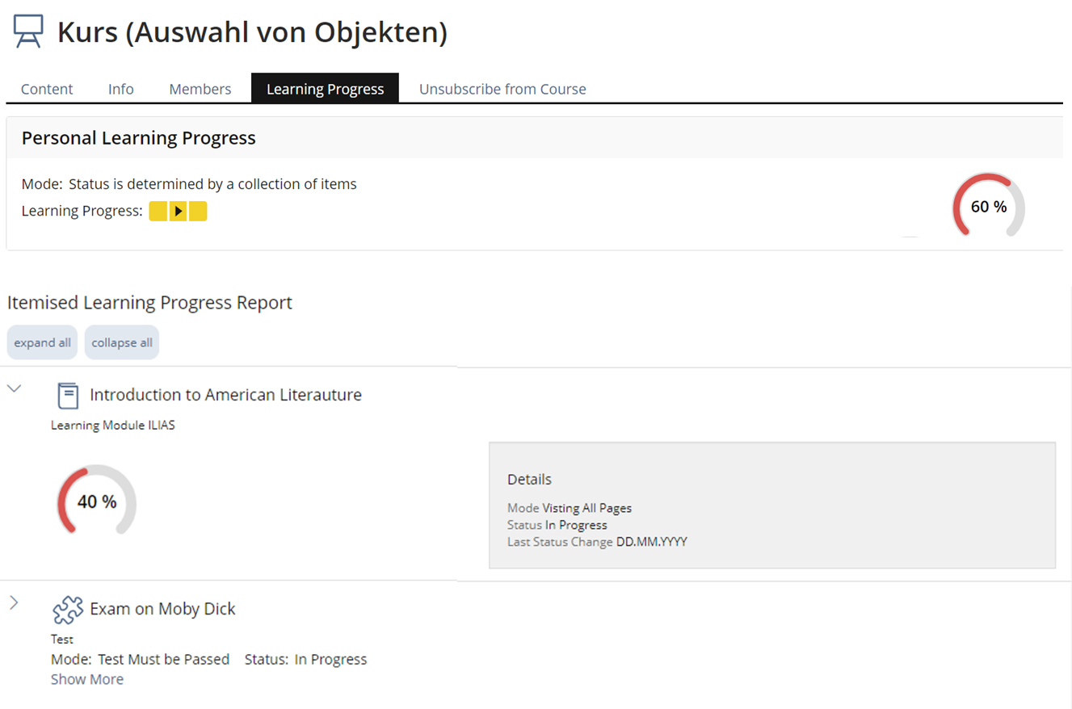Screen dimensions: 1072x709
Task: Click the Learning Module book icon
Action: 68,396
